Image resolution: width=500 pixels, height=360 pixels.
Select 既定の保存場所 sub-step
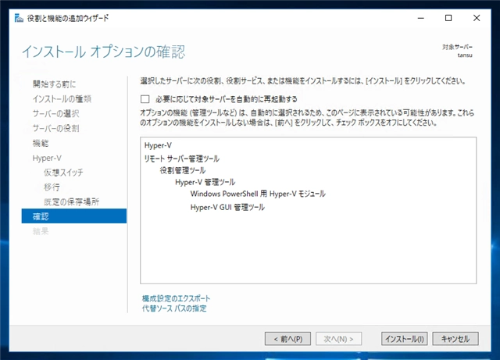[71, 201]
